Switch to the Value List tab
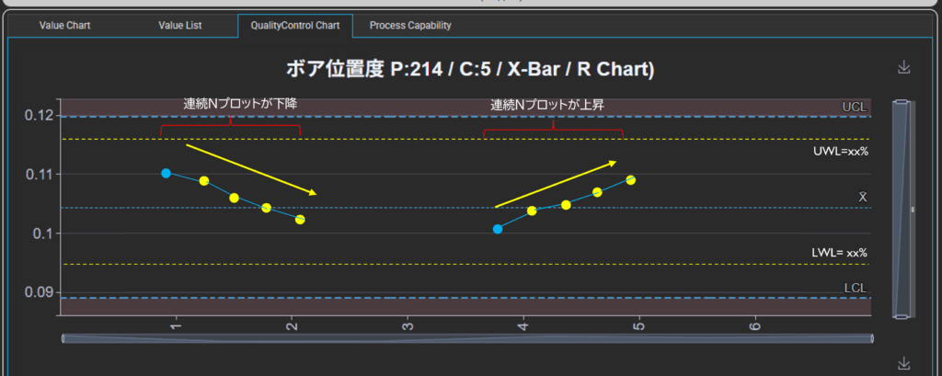The height and width of the screenshot is (376, 942). (180, 26)
